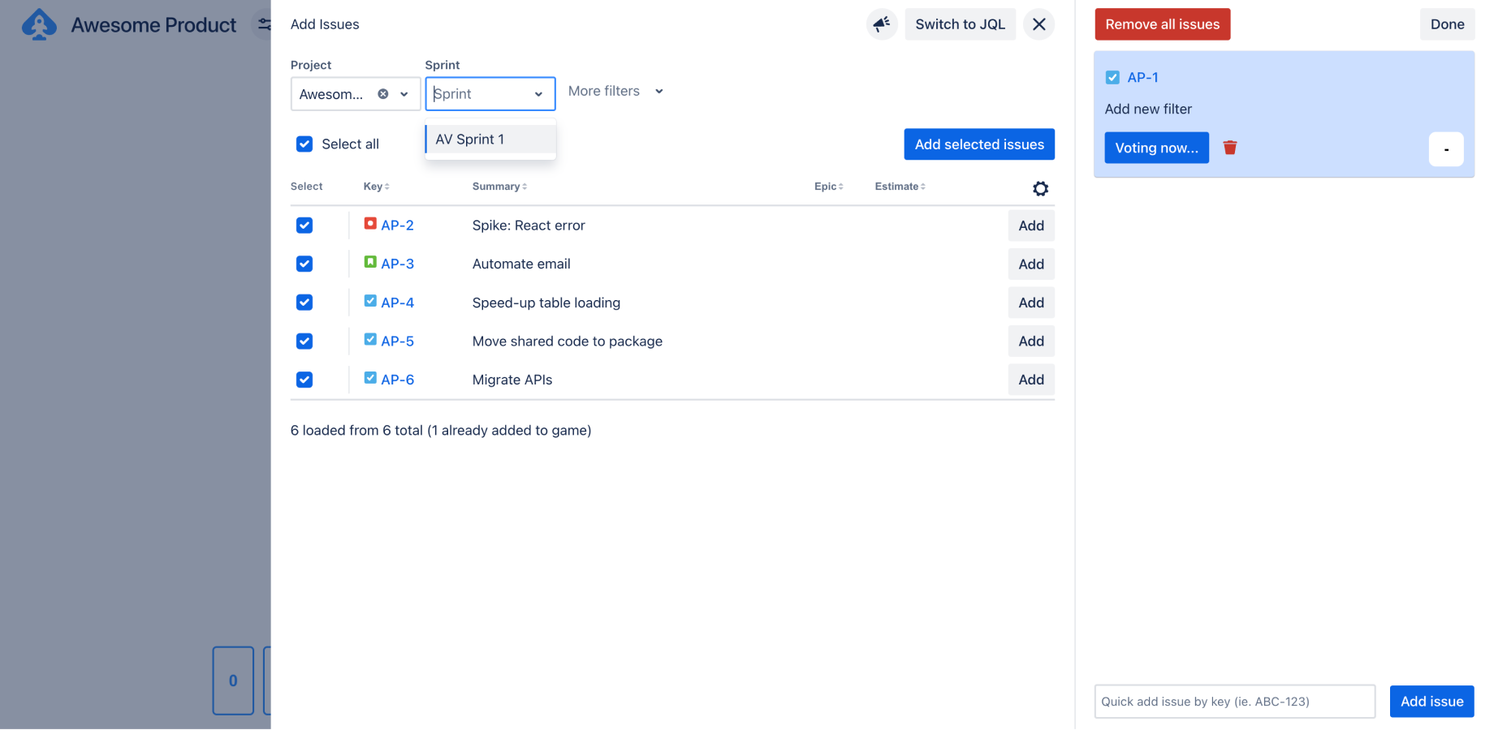
Task: Click the AP-3 story type icon
Action: 370,262
